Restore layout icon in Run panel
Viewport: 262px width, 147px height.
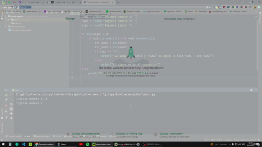point(7,111)
